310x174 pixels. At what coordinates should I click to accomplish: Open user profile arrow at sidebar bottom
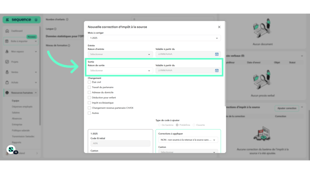37,153
